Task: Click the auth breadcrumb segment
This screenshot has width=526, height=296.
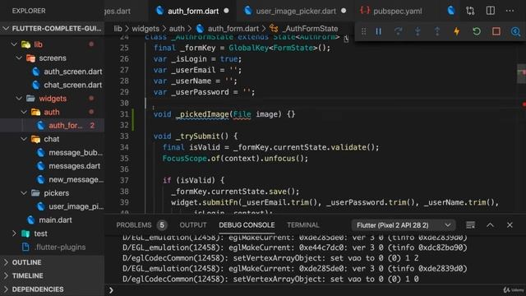Action: [177, 29]
